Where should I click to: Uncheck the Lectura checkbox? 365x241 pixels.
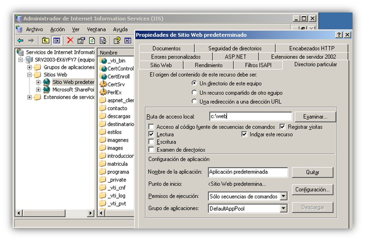[151, 134]
